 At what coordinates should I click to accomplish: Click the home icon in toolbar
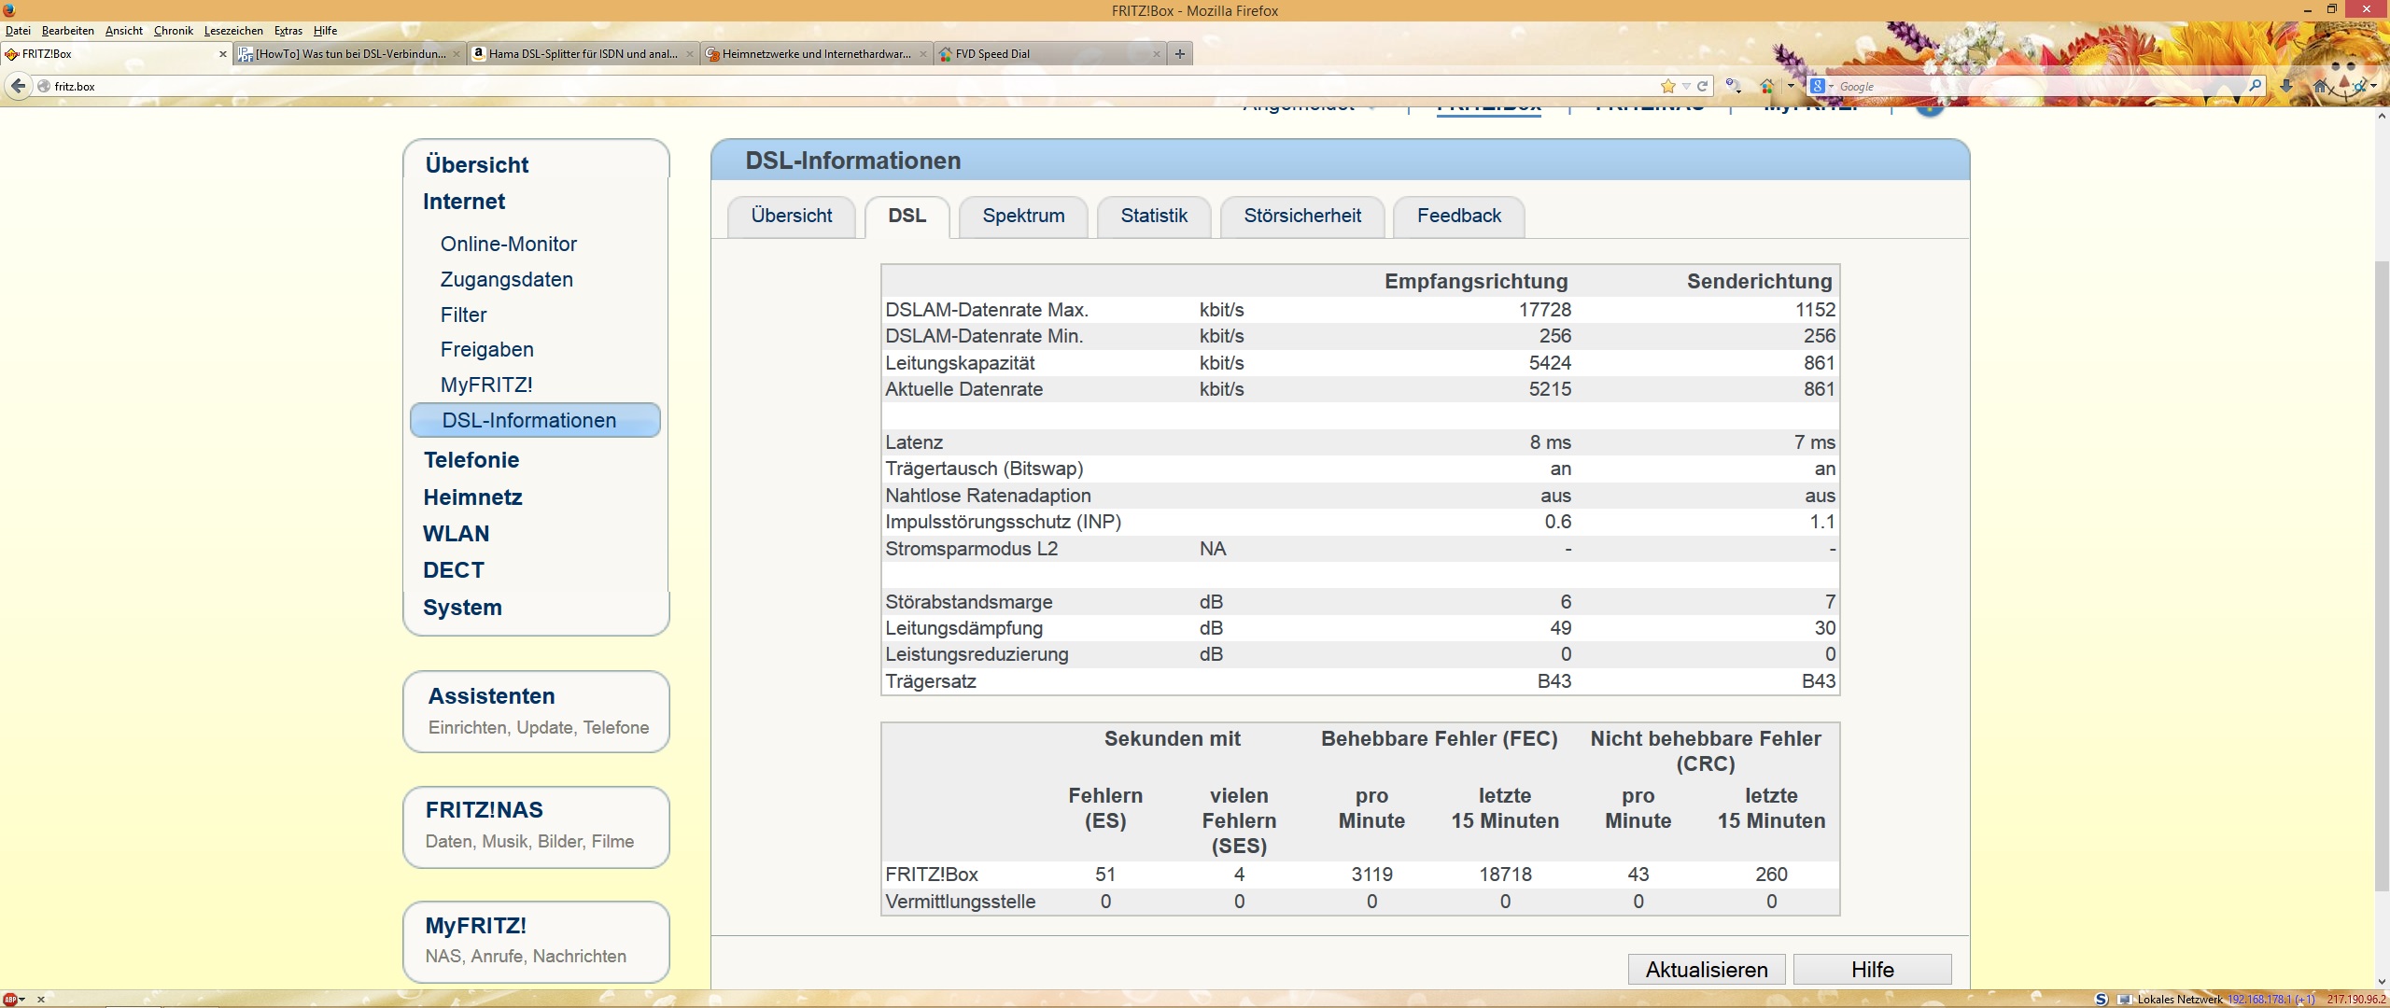point(2320,86)
